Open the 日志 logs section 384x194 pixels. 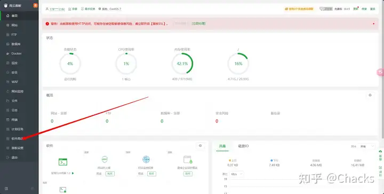point(19,111)
